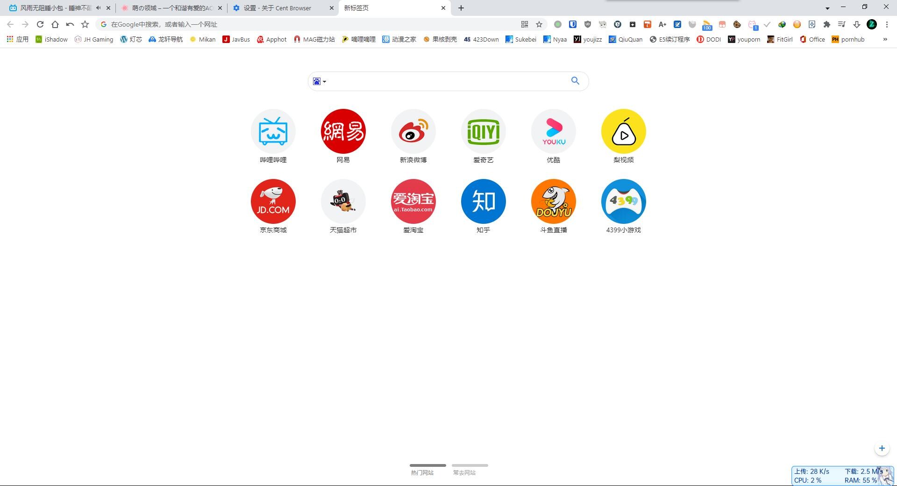Bookmark this page with the star icon

tap(539, 24)
